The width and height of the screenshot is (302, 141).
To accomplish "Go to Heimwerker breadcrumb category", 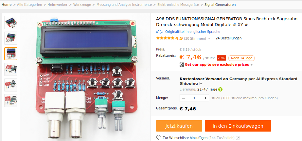I will point(57,5).
